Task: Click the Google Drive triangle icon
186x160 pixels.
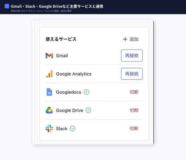Action: pyautogui.click(x=49, y=110)
